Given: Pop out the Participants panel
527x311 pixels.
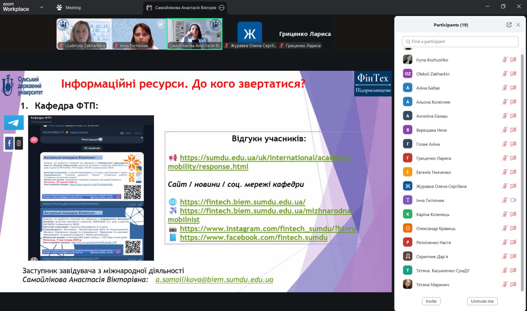Looking at the screenshot, I should (509, 25).
